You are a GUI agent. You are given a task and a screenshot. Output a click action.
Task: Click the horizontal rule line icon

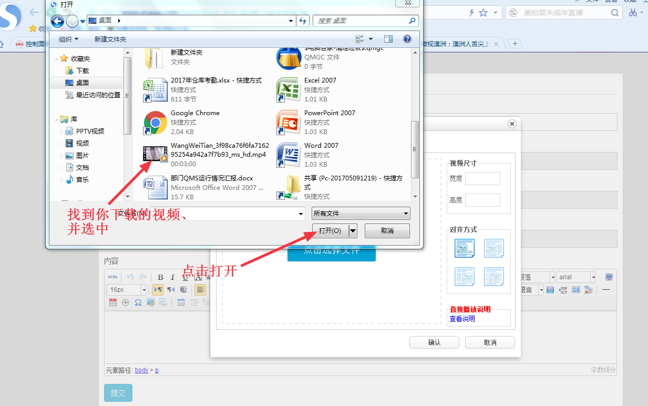tap(606, 290)
